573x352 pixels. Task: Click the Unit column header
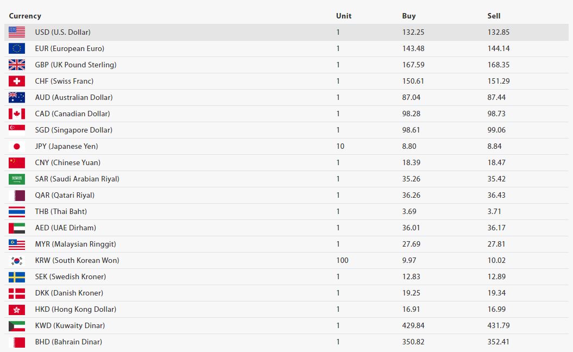point(343,16)
